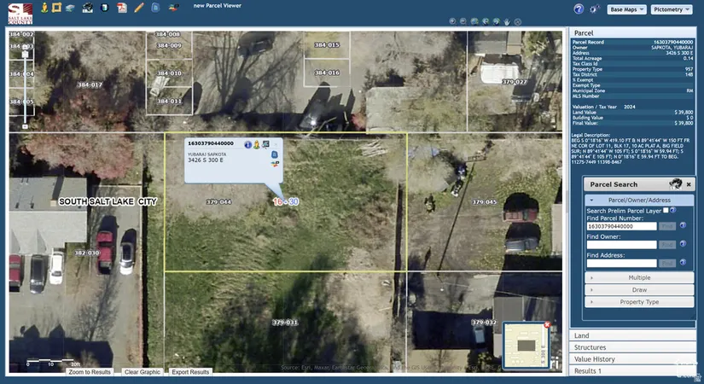Click the info icon in parcel popup

248,144
